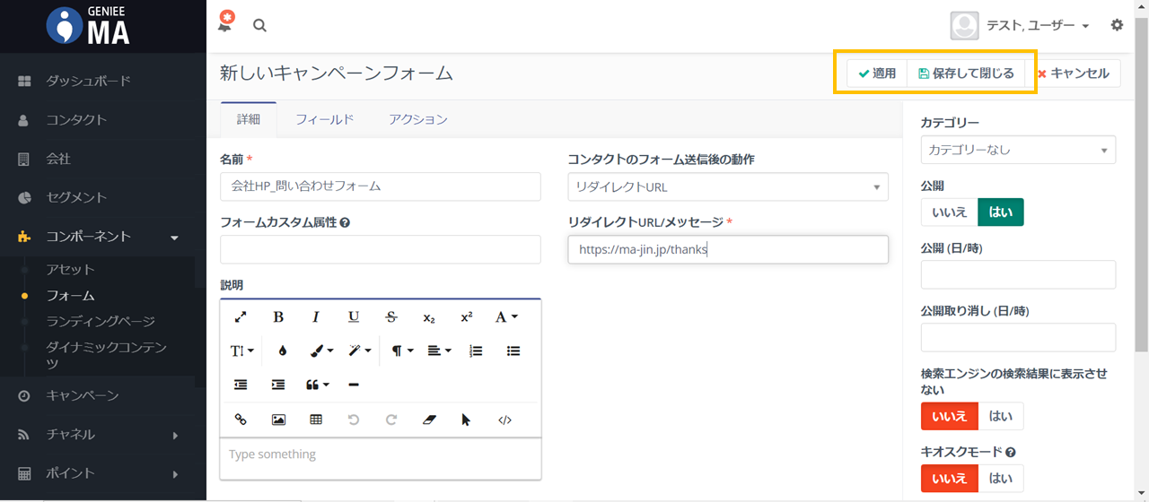
Task: Click 保存して閉じる button
Action: pos(966,74)
